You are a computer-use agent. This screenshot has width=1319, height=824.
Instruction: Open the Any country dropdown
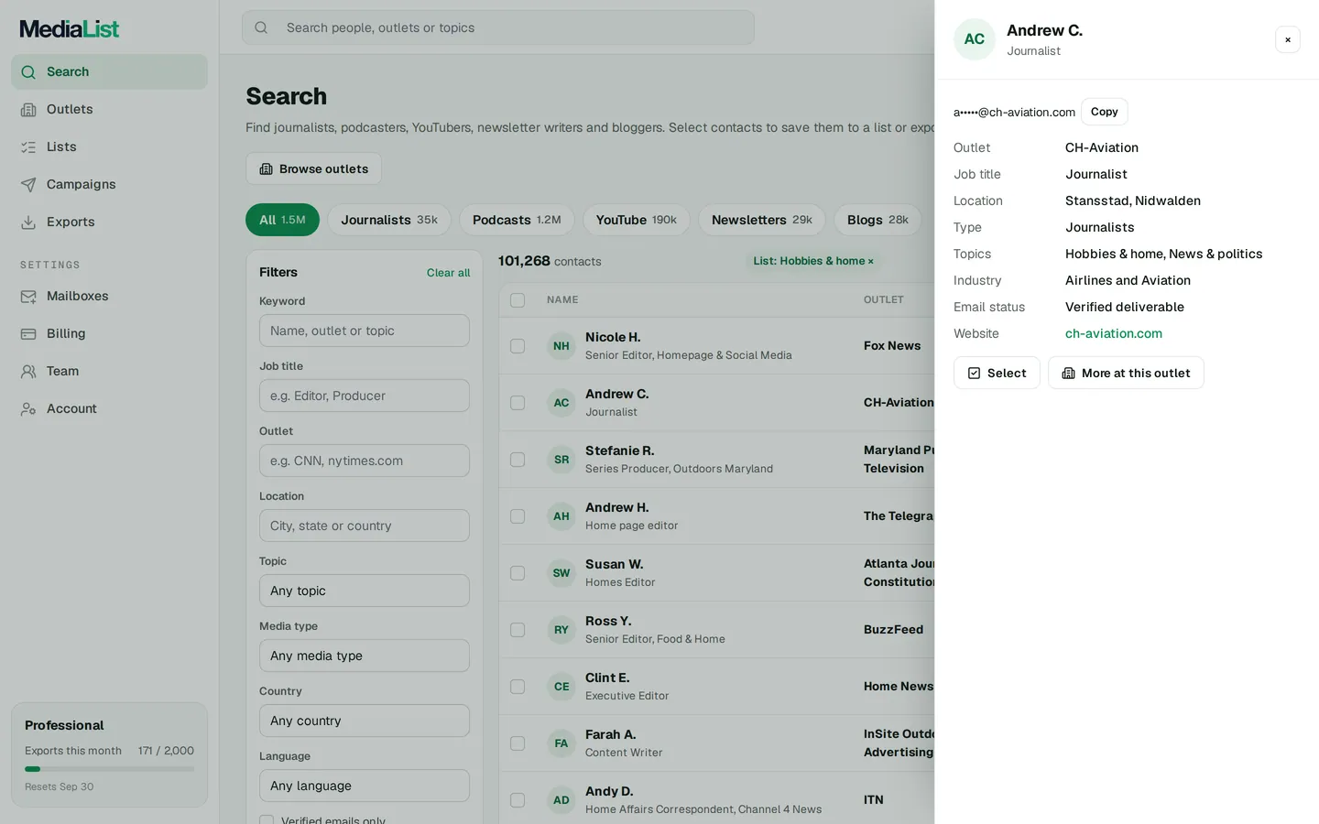365,721
